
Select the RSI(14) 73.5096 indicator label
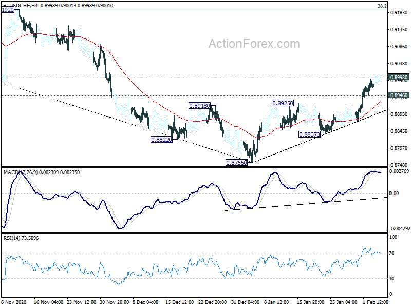(x=21, y=238)
